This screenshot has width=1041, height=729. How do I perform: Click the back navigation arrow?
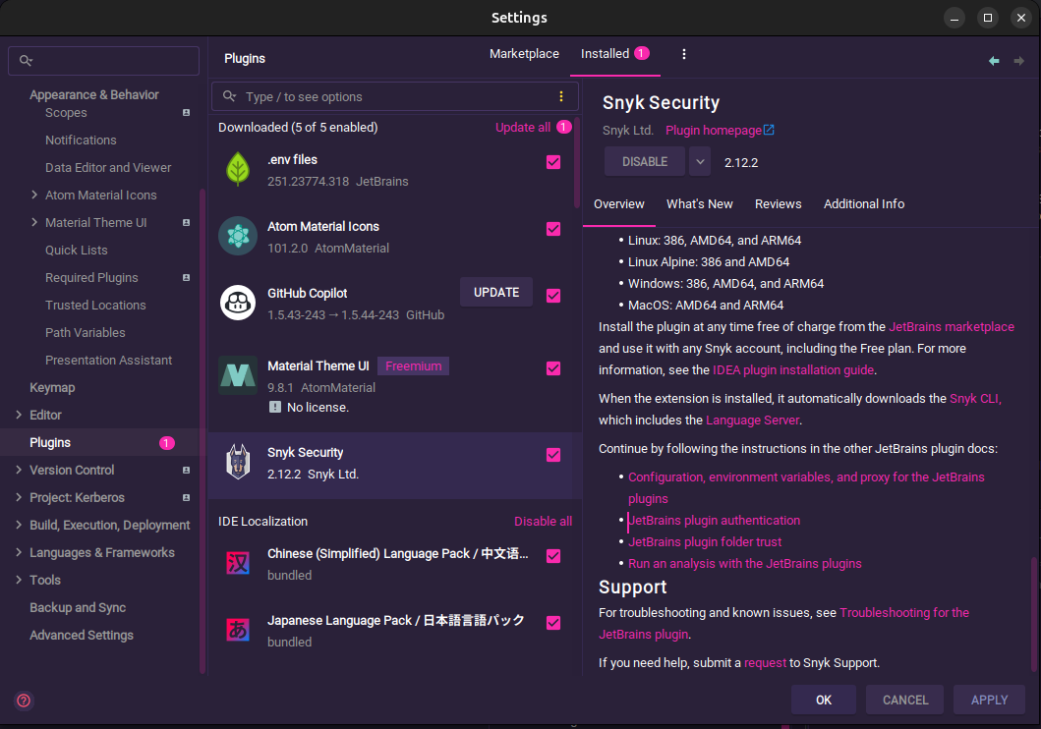(x=994, y=61)
